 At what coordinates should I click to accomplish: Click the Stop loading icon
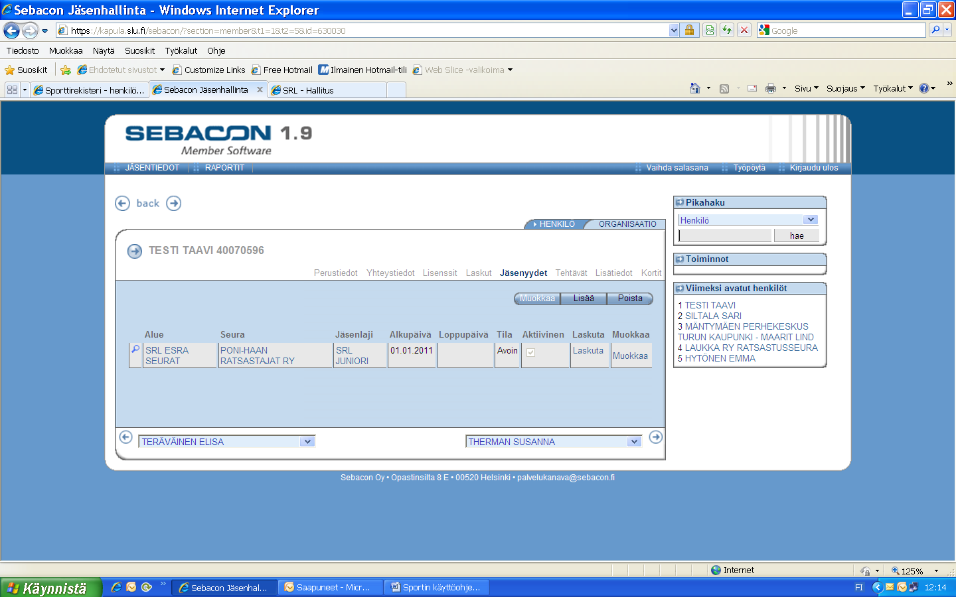point(744,30)
